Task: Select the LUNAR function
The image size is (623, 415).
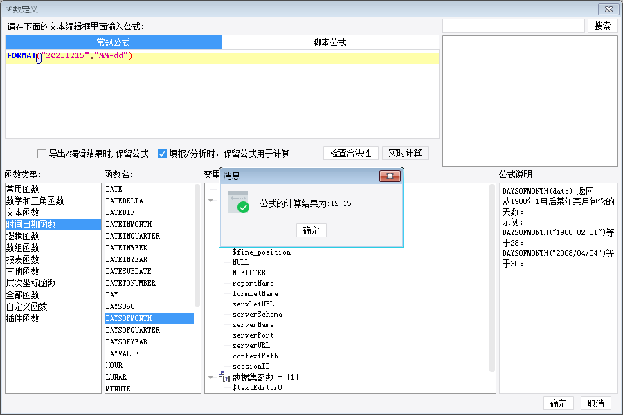Action: (x=150, y=377)
